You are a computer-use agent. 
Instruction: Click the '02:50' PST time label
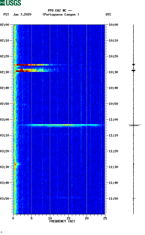(5, 104)
